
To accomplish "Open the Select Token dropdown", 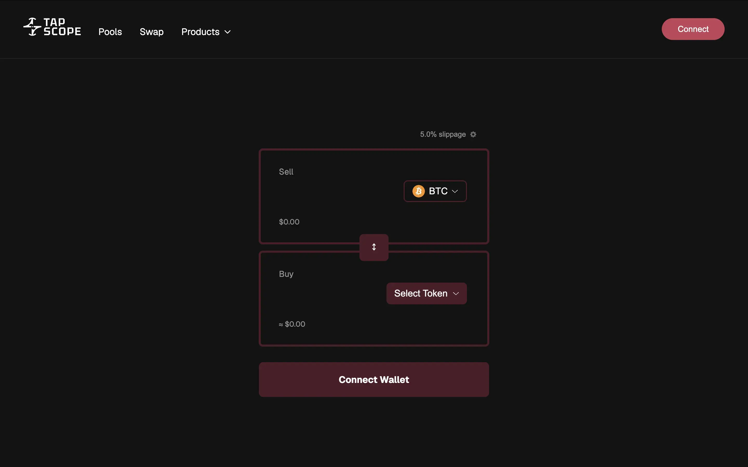I will 426,293.
